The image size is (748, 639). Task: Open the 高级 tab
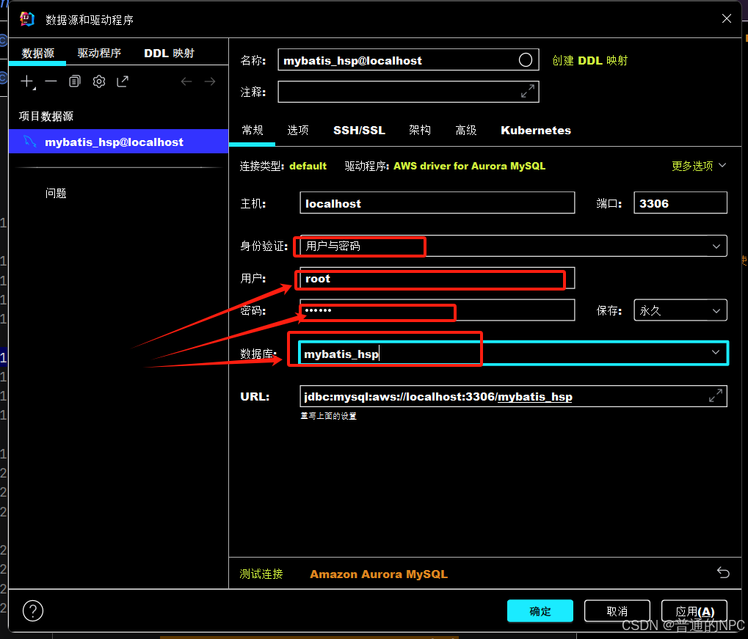click(x=466, y=130)
